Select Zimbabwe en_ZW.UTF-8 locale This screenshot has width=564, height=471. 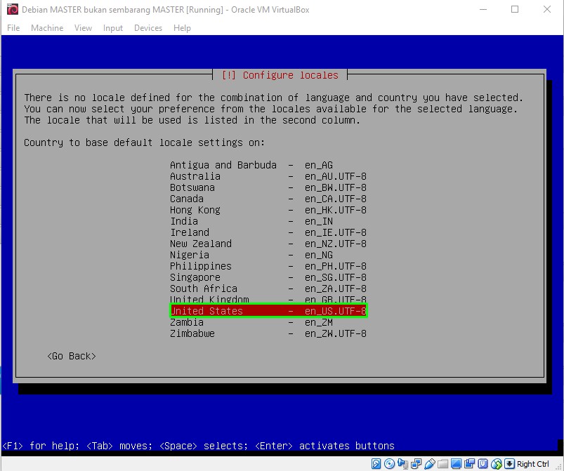point(268,333)
